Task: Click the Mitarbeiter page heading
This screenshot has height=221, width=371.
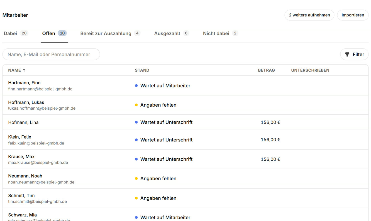Action: pos(15,15)
